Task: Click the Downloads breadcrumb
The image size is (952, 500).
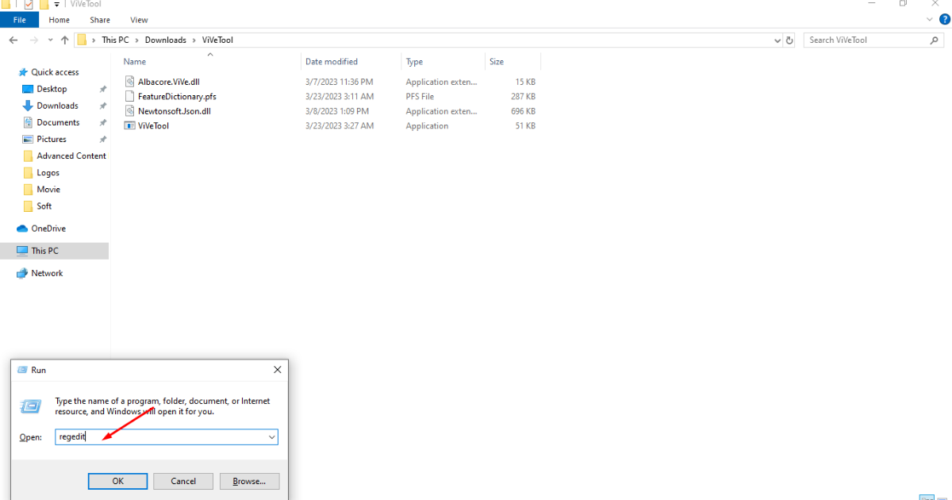Action: pos(166,40)
